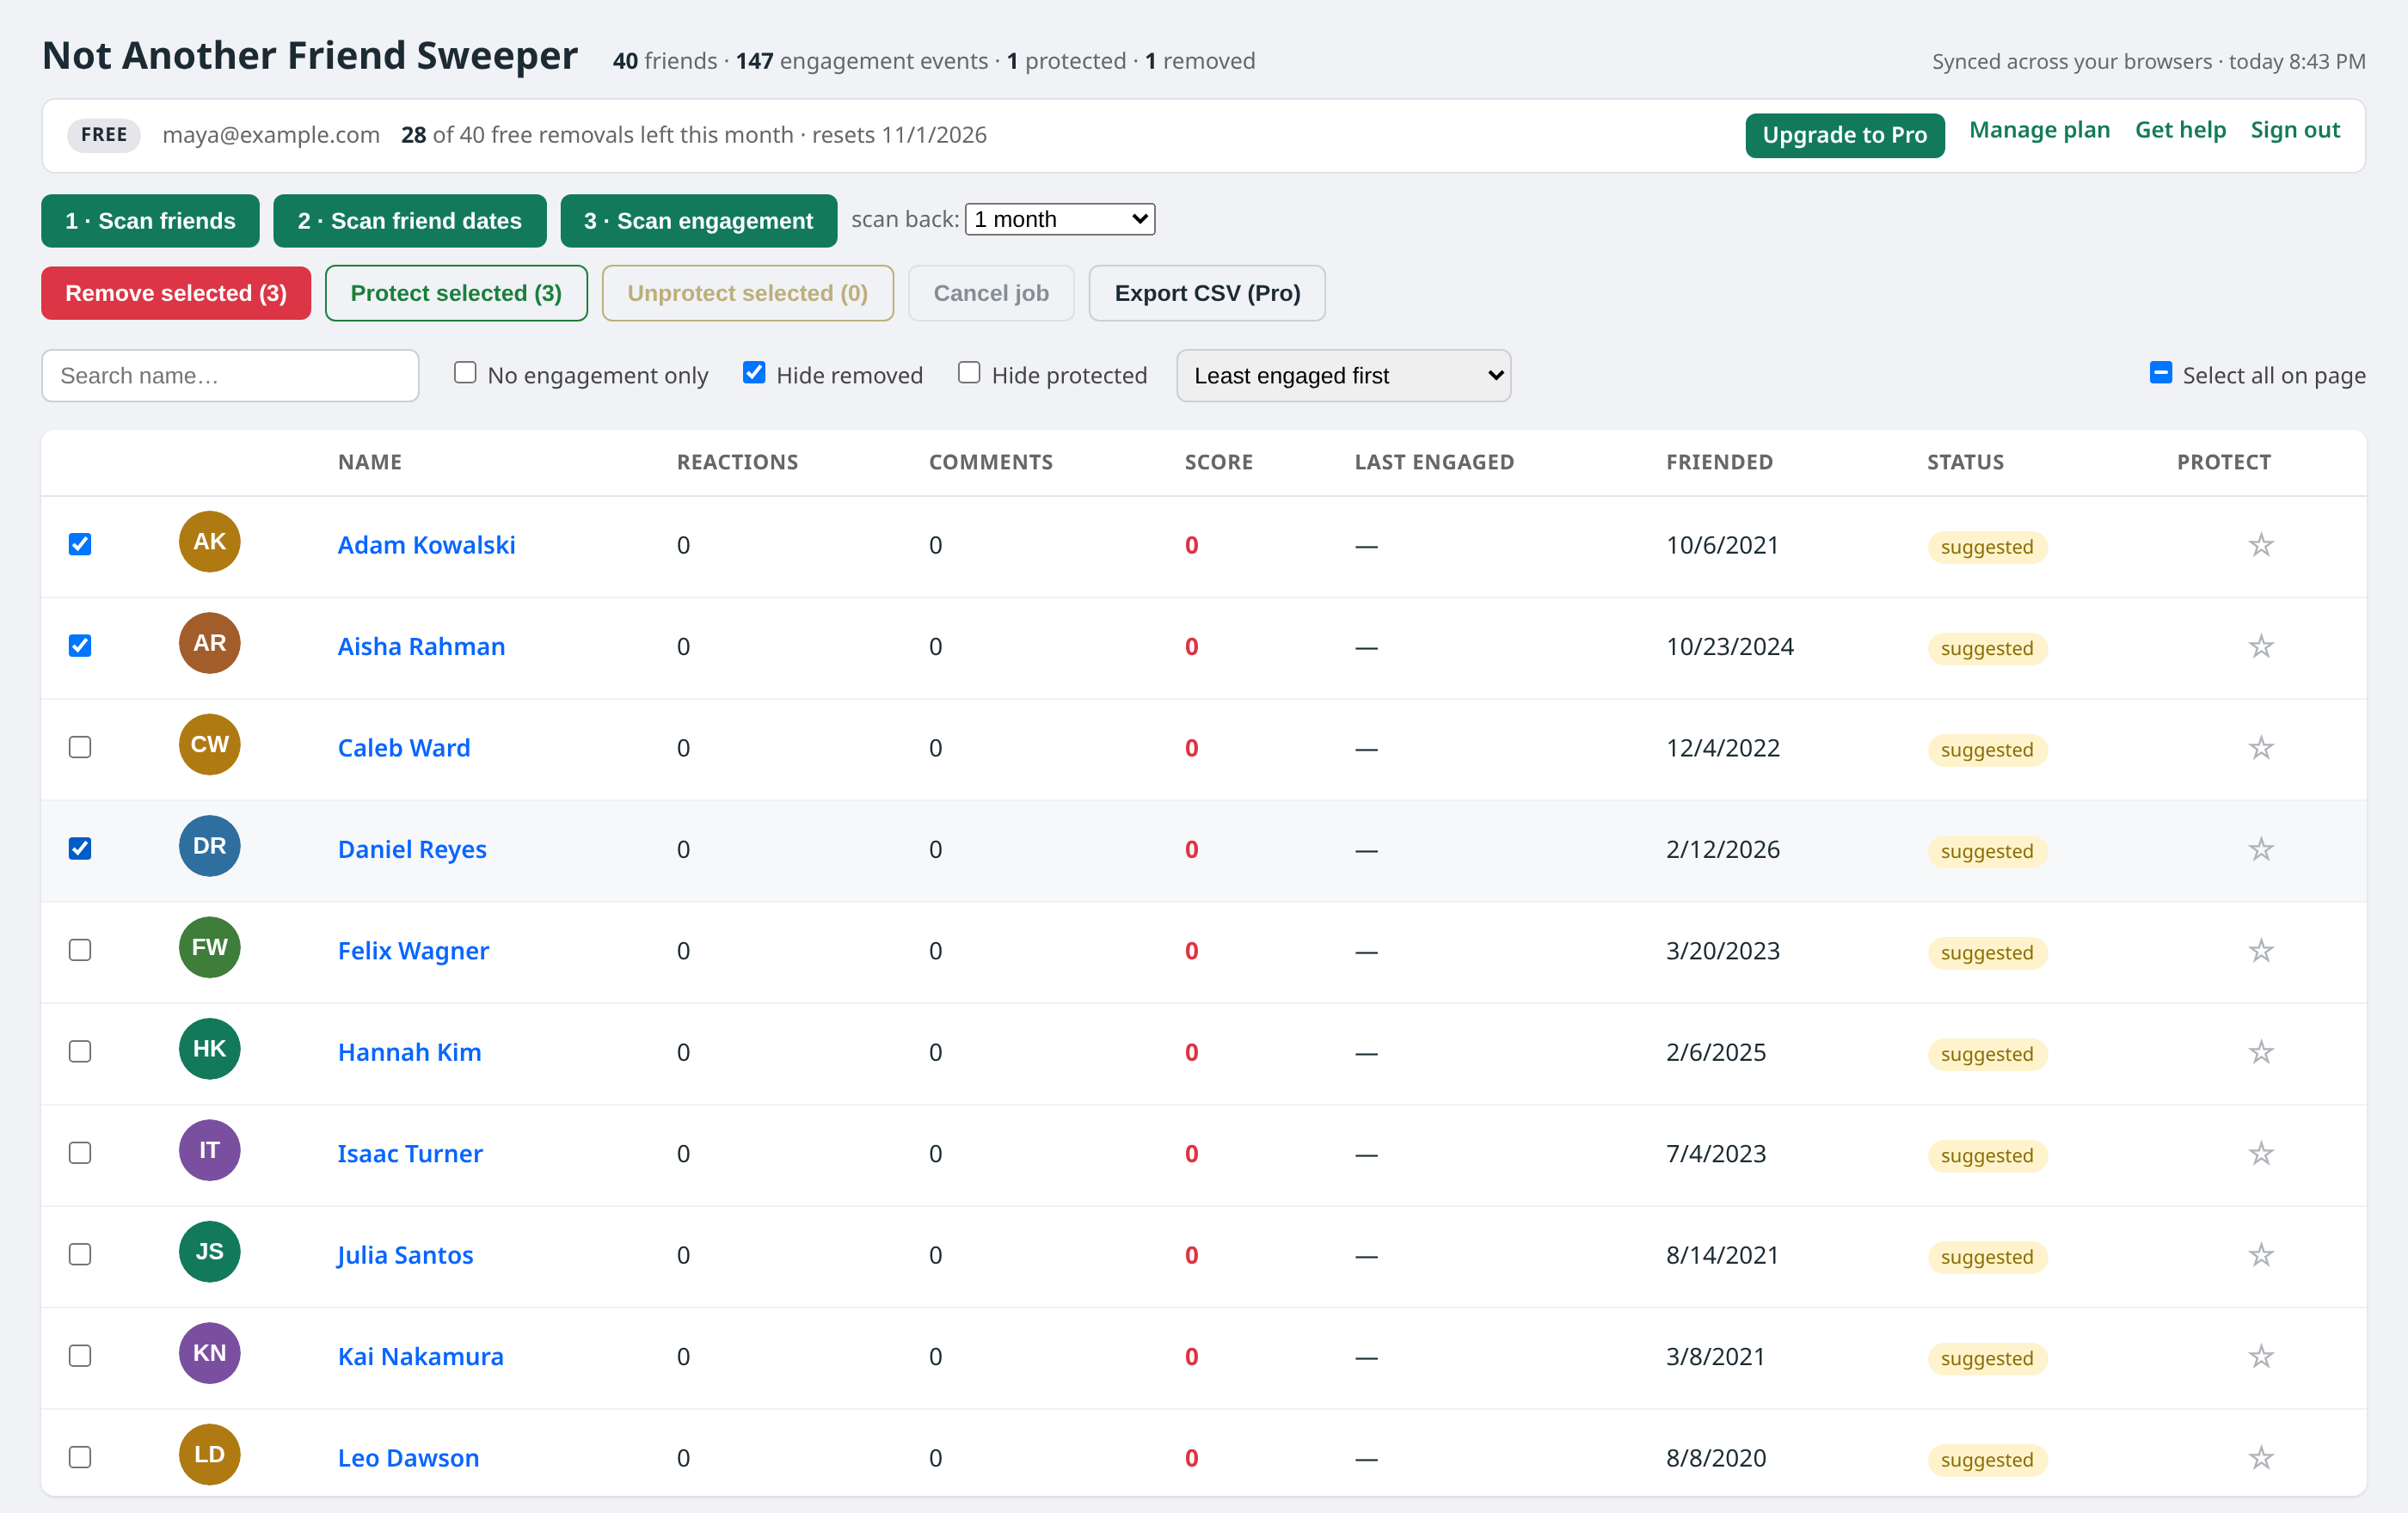Open the Get help link

click(2180, 131)
